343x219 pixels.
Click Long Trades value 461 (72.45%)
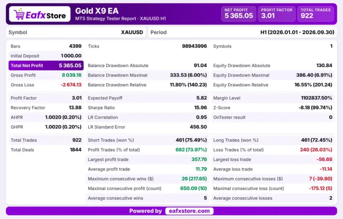317,140
